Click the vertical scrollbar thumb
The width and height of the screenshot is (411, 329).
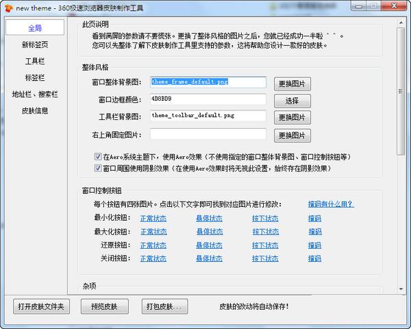401,91
